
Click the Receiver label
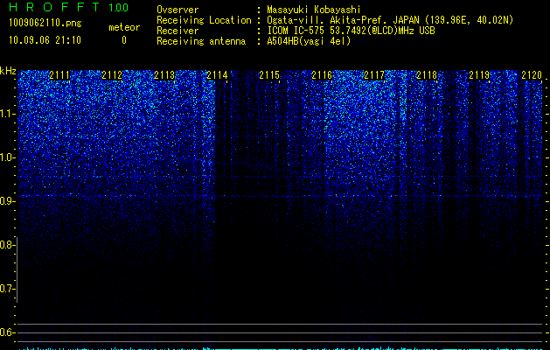(x=178, y=31)
